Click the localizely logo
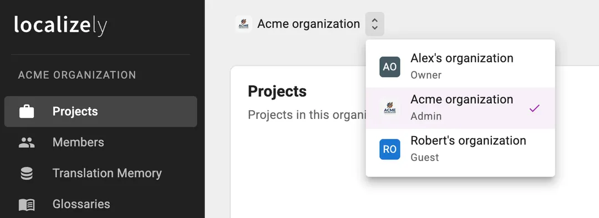Image resolution: width=599 pixels, height=218 pixels. click(x=61, y=25)
